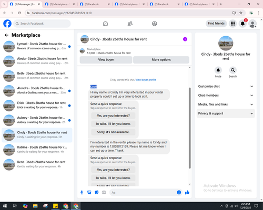Screen dimensions: 263x210
Task: Open the account profile avatar menu
Action: click(252, 24)
